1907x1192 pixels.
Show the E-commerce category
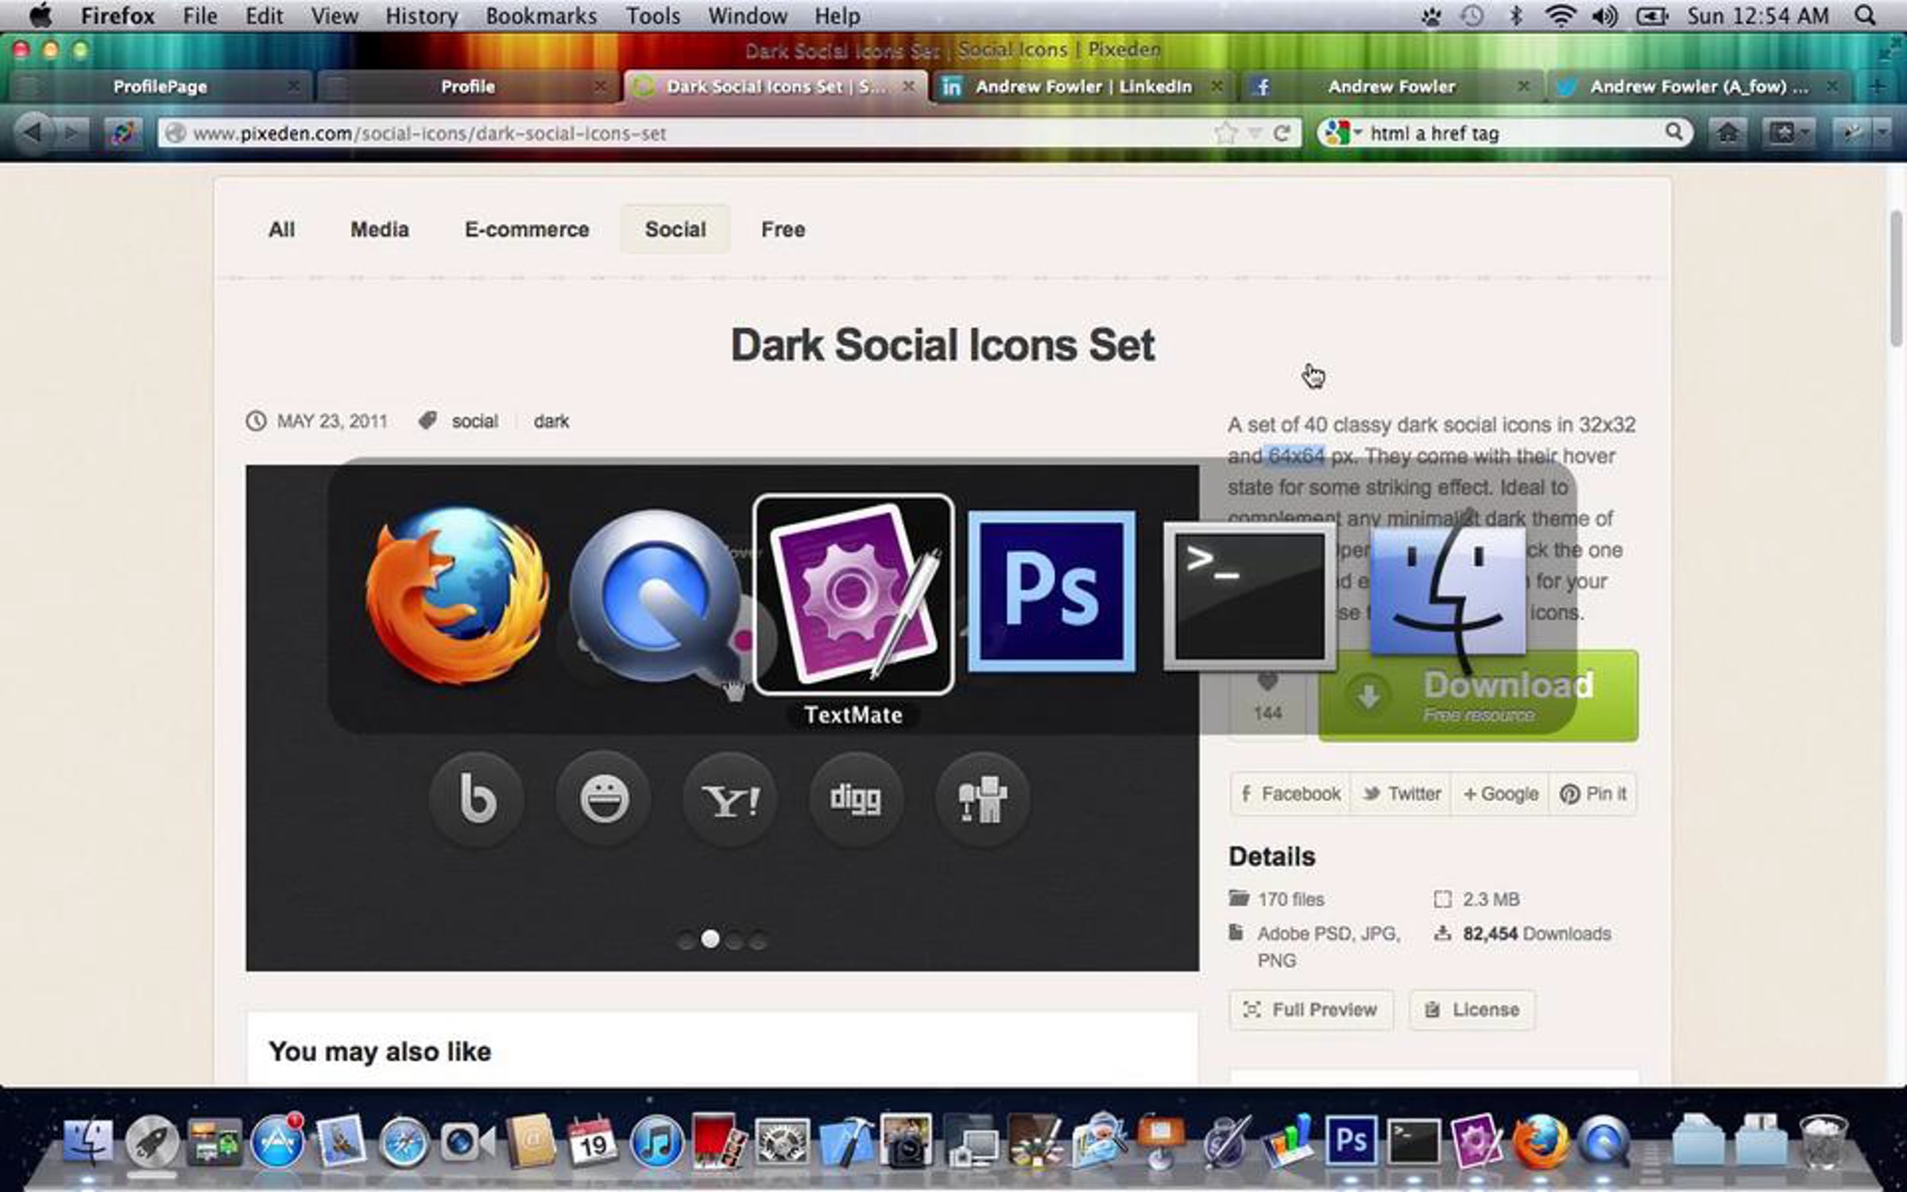(527, 230)
